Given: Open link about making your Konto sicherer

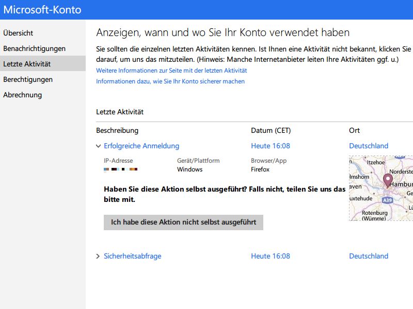Looking at the screenshot, I should click(170, 81).
